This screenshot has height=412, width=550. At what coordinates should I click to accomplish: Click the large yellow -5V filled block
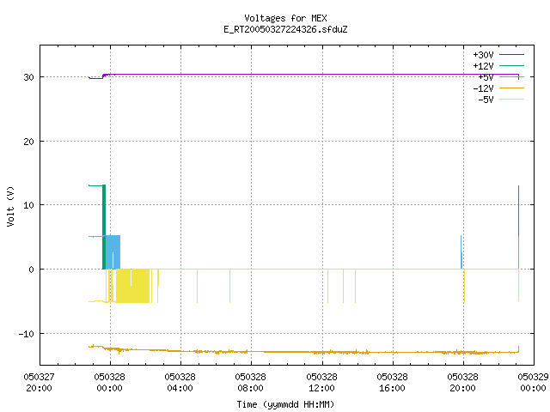point(132,286)
